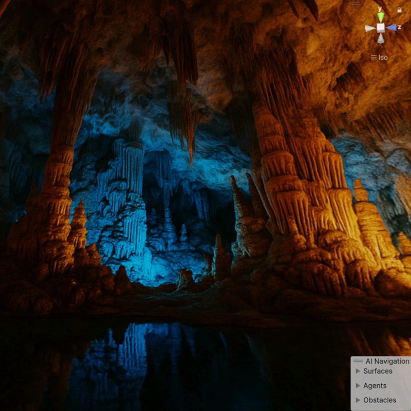Viewport: 411px width, 411px height.
Task: Click the AI Navigation overlay title
Action: coord(387,361)
